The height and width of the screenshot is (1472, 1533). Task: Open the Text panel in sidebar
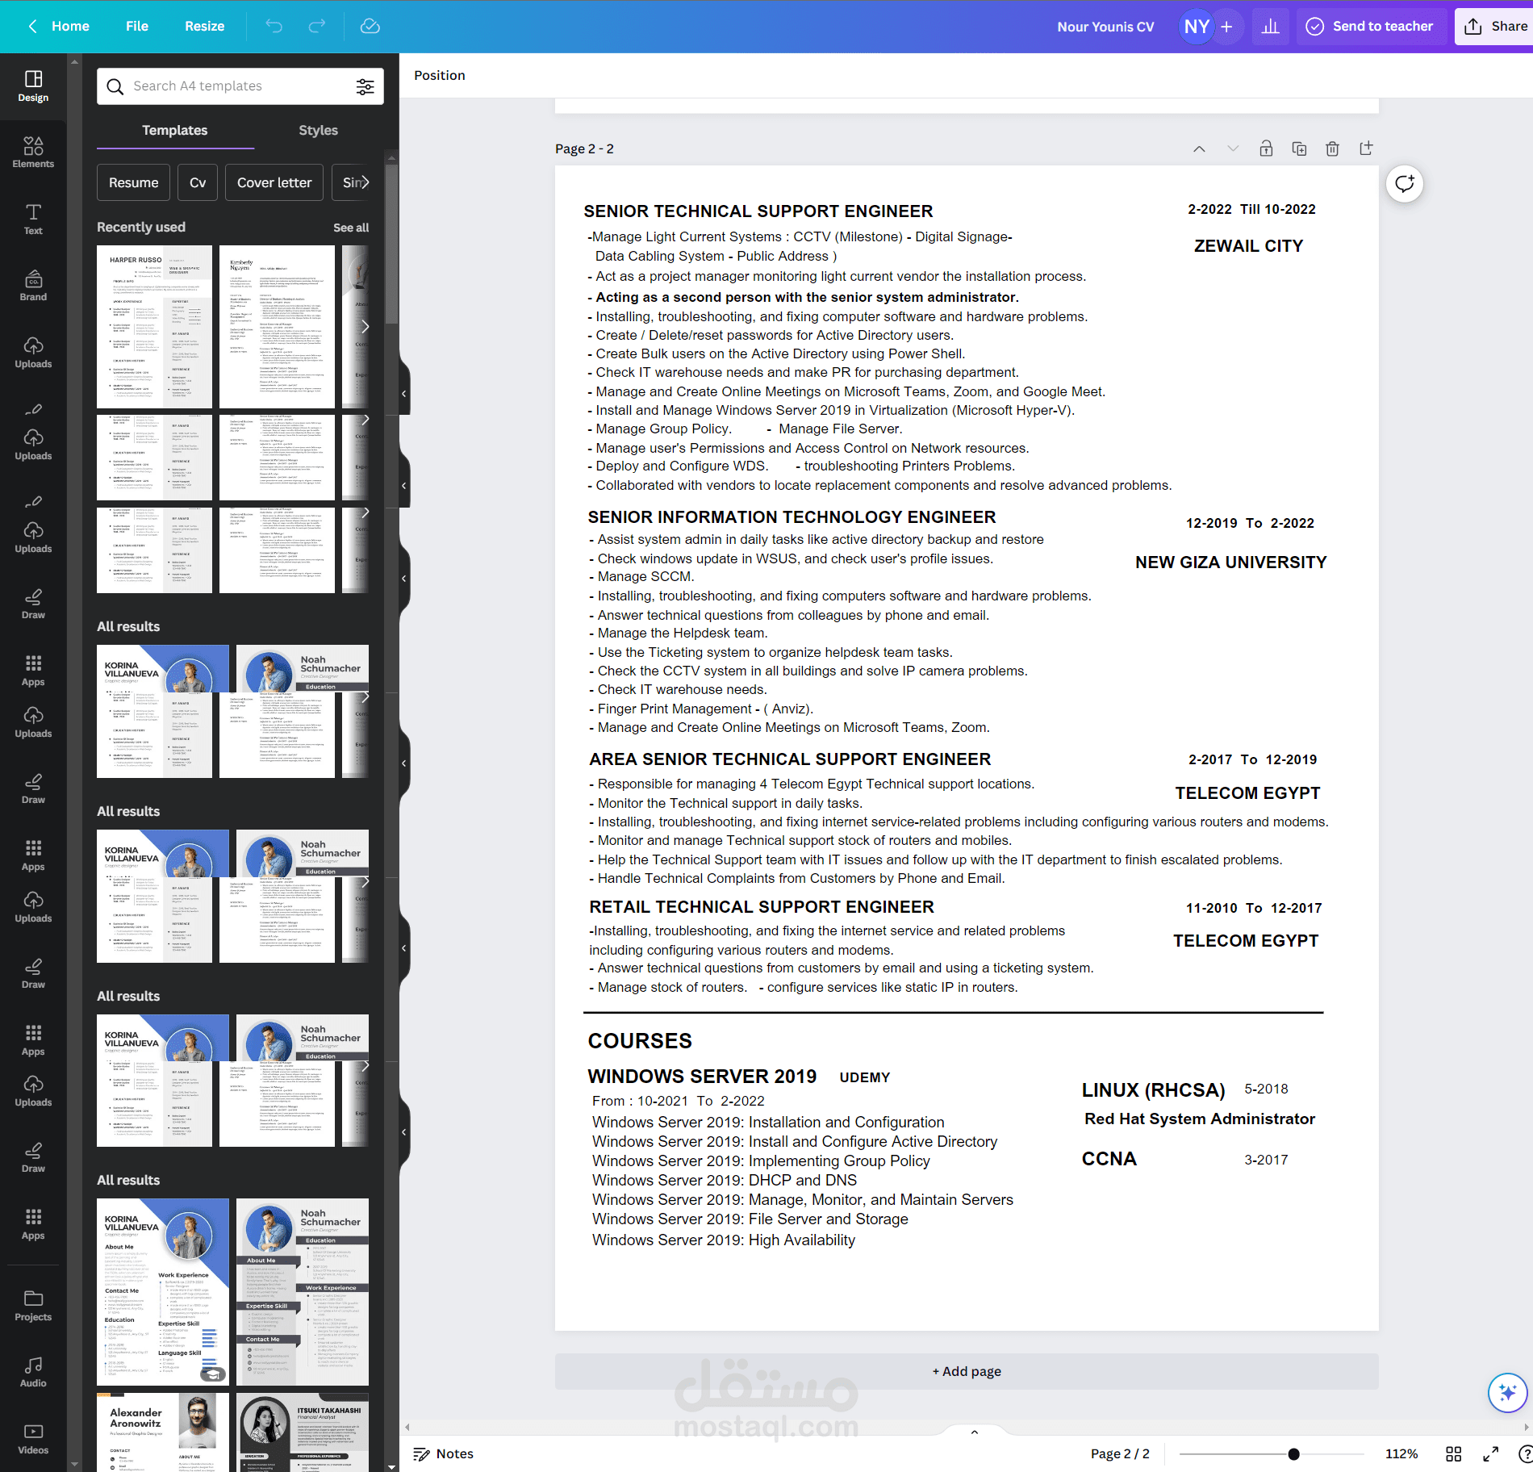click(x=33, y=220)
